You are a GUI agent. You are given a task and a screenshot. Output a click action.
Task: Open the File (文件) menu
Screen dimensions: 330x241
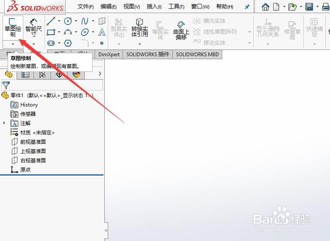85,7
